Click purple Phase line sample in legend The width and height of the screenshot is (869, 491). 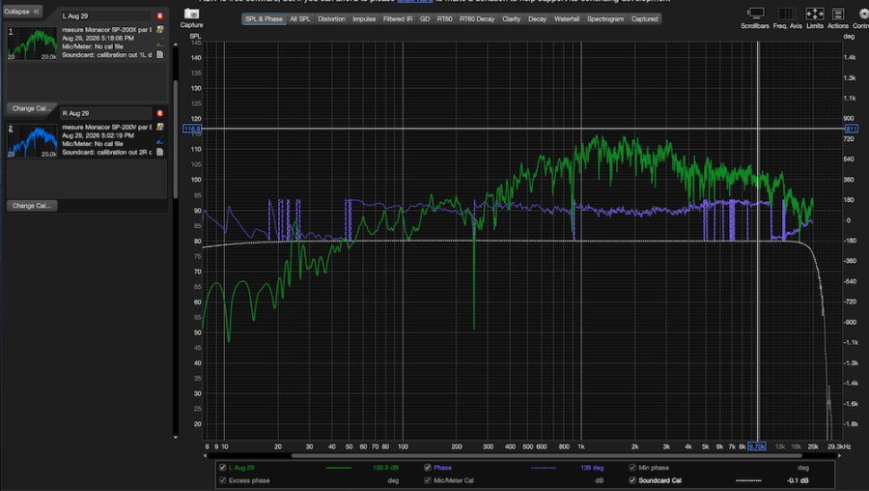coord(544,468)
